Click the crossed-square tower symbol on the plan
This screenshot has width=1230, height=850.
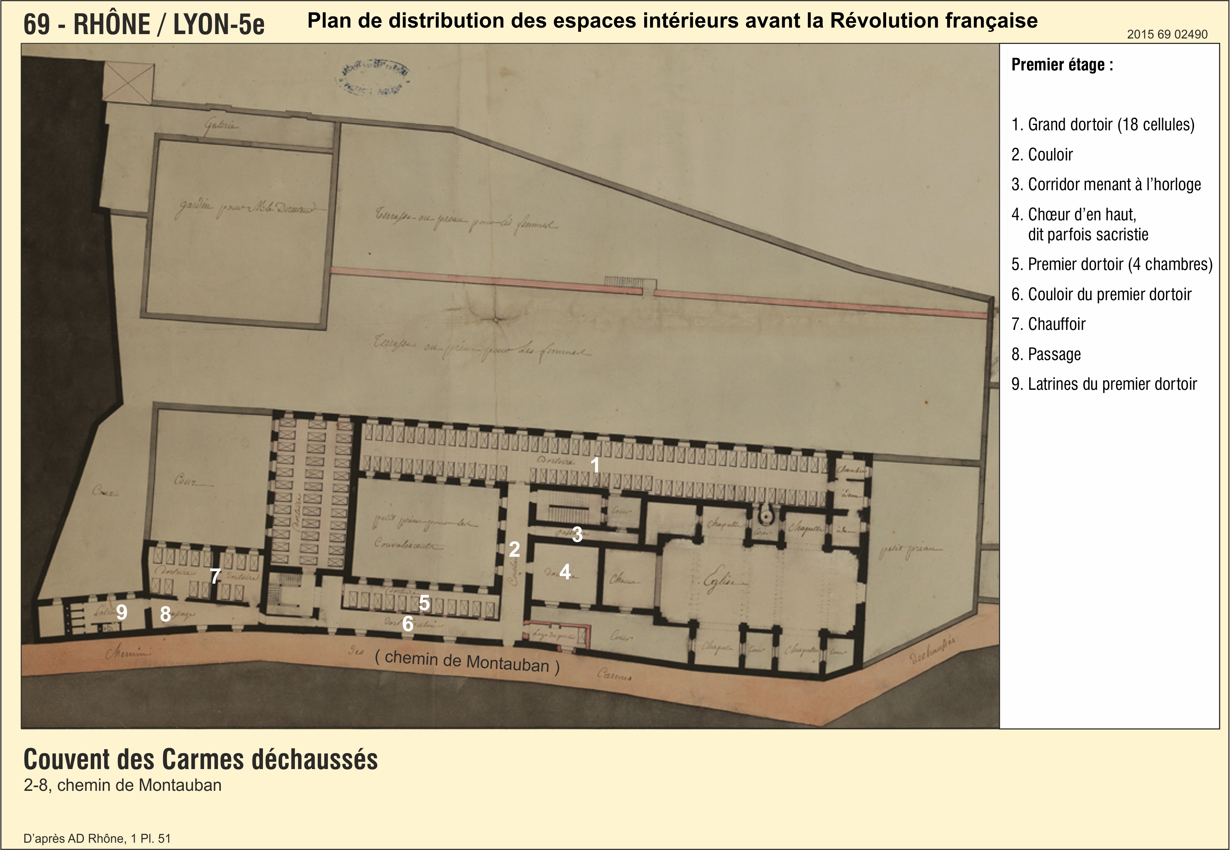pyautogui.click(x=129, y=82)
